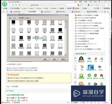
Task: Open the MSN bookmark folder
Action: tap(45, 8)
